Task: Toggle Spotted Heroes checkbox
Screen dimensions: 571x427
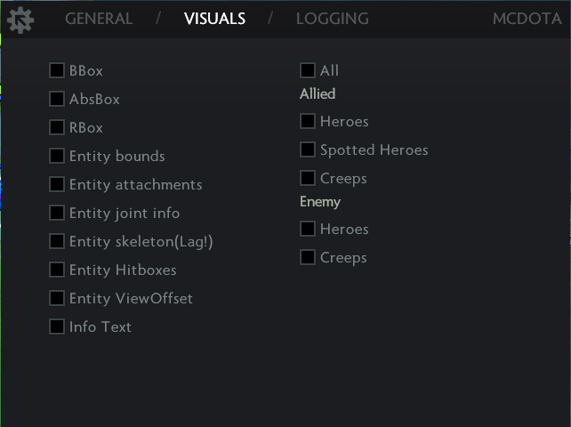Action: tap(308, 149)
